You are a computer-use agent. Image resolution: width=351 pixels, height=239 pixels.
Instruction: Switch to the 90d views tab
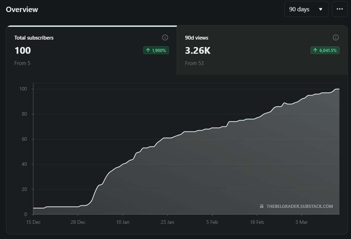[x=262, y=50]
